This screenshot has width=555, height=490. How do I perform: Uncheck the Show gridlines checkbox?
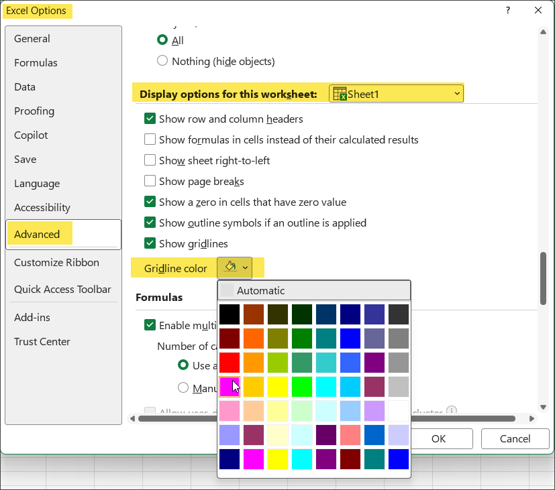pyautogui.click(x=150, y=243)
